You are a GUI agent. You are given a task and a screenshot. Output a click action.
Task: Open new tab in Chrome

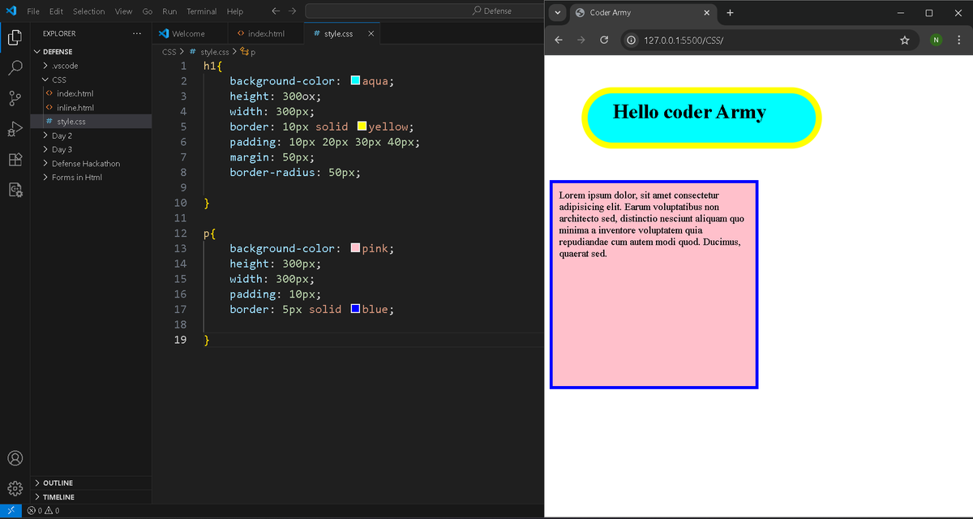click(x=730, y=13)
